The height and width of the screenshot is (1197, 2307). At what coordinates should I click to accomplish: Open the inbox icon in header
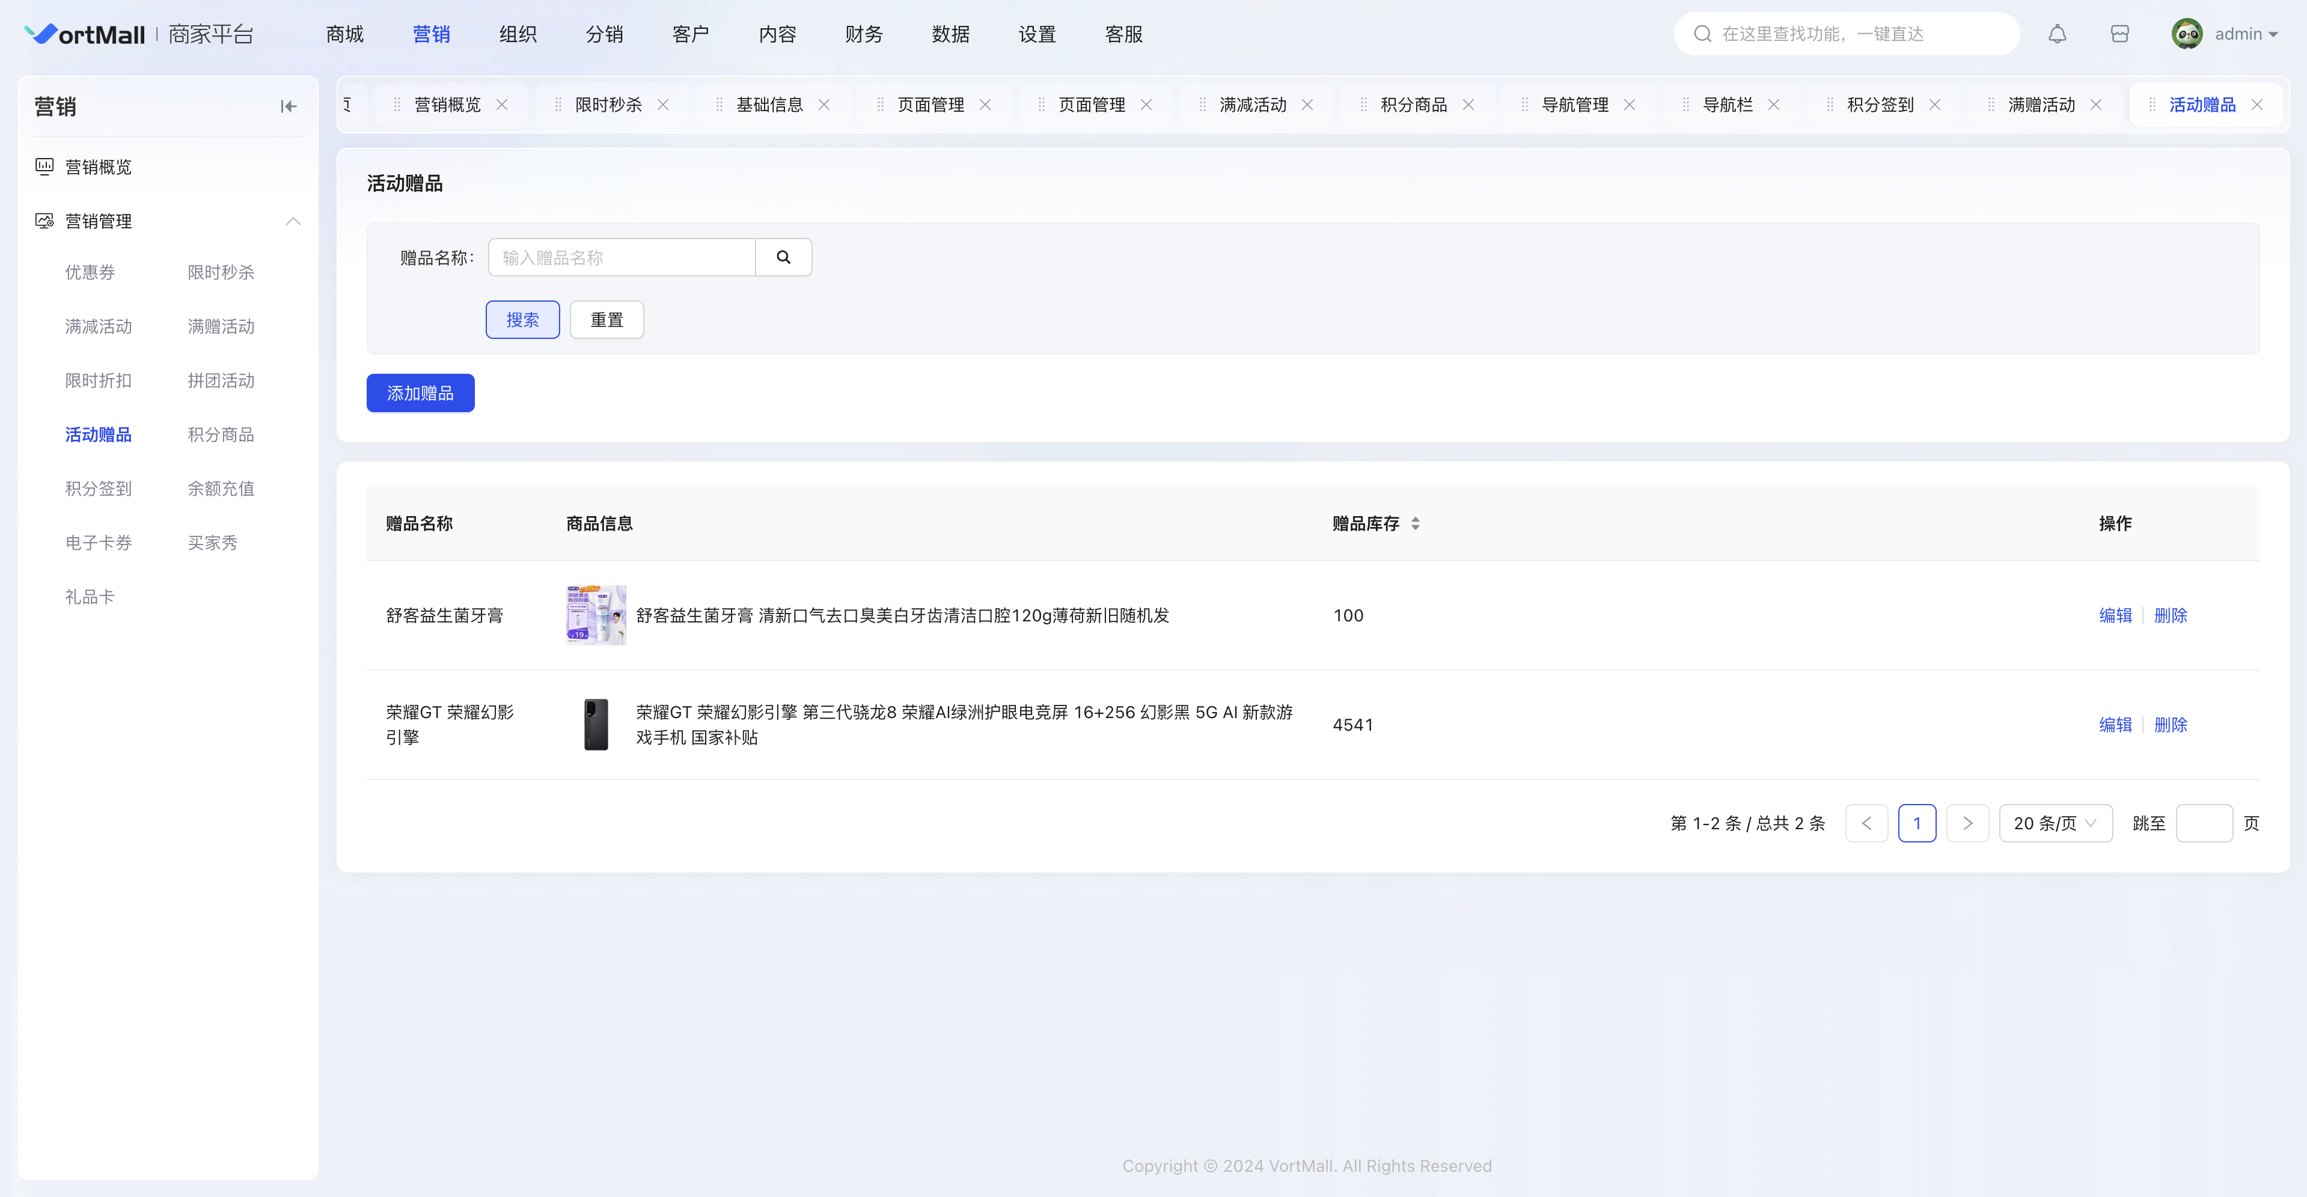[2119, 34]
